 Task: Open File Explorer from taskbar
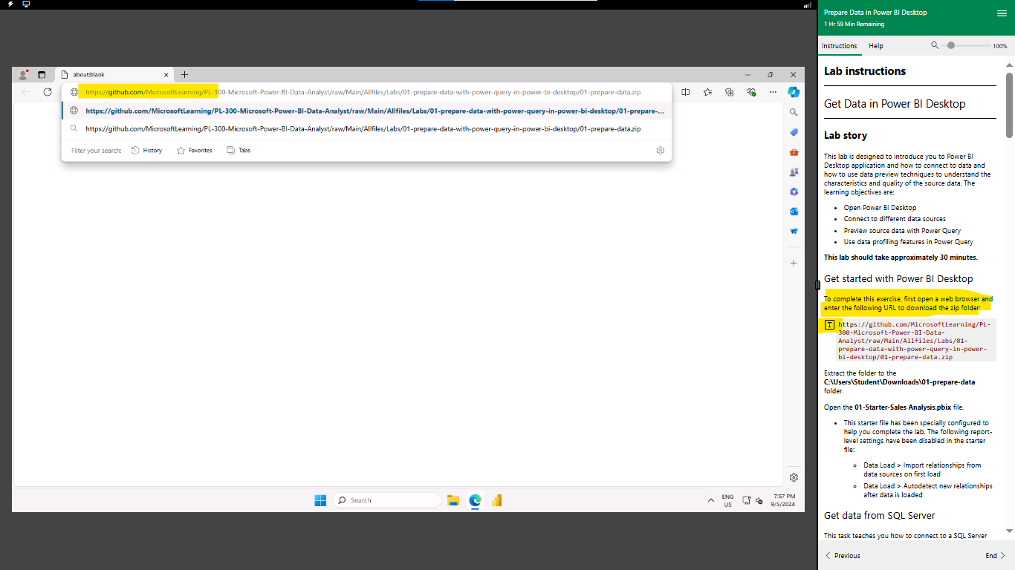pos(453,500)
